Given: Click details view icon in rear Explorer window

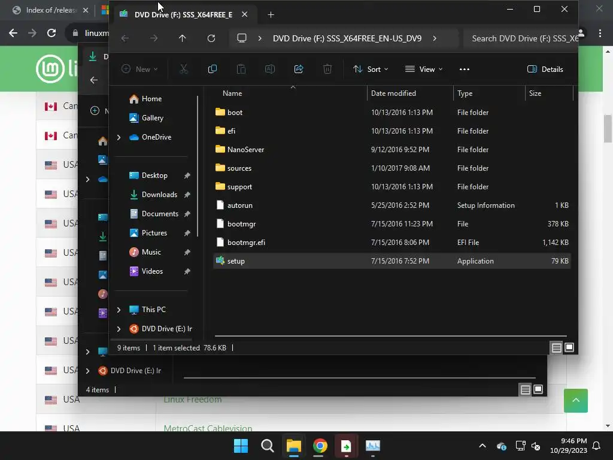Looking at the screenshot, I should click(526, 389).
